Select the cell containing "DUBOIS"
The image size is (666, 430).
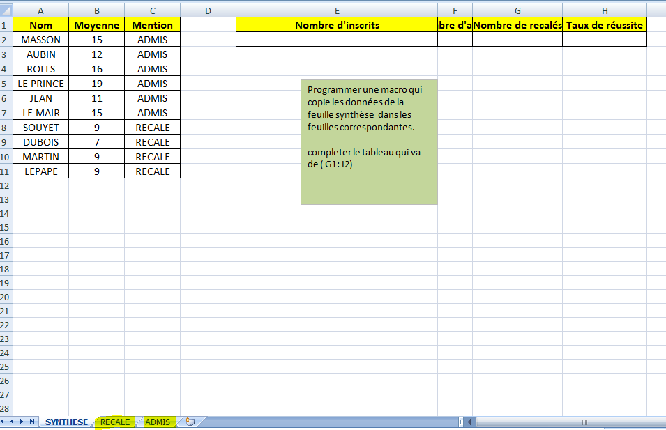[x=40, y=142]
